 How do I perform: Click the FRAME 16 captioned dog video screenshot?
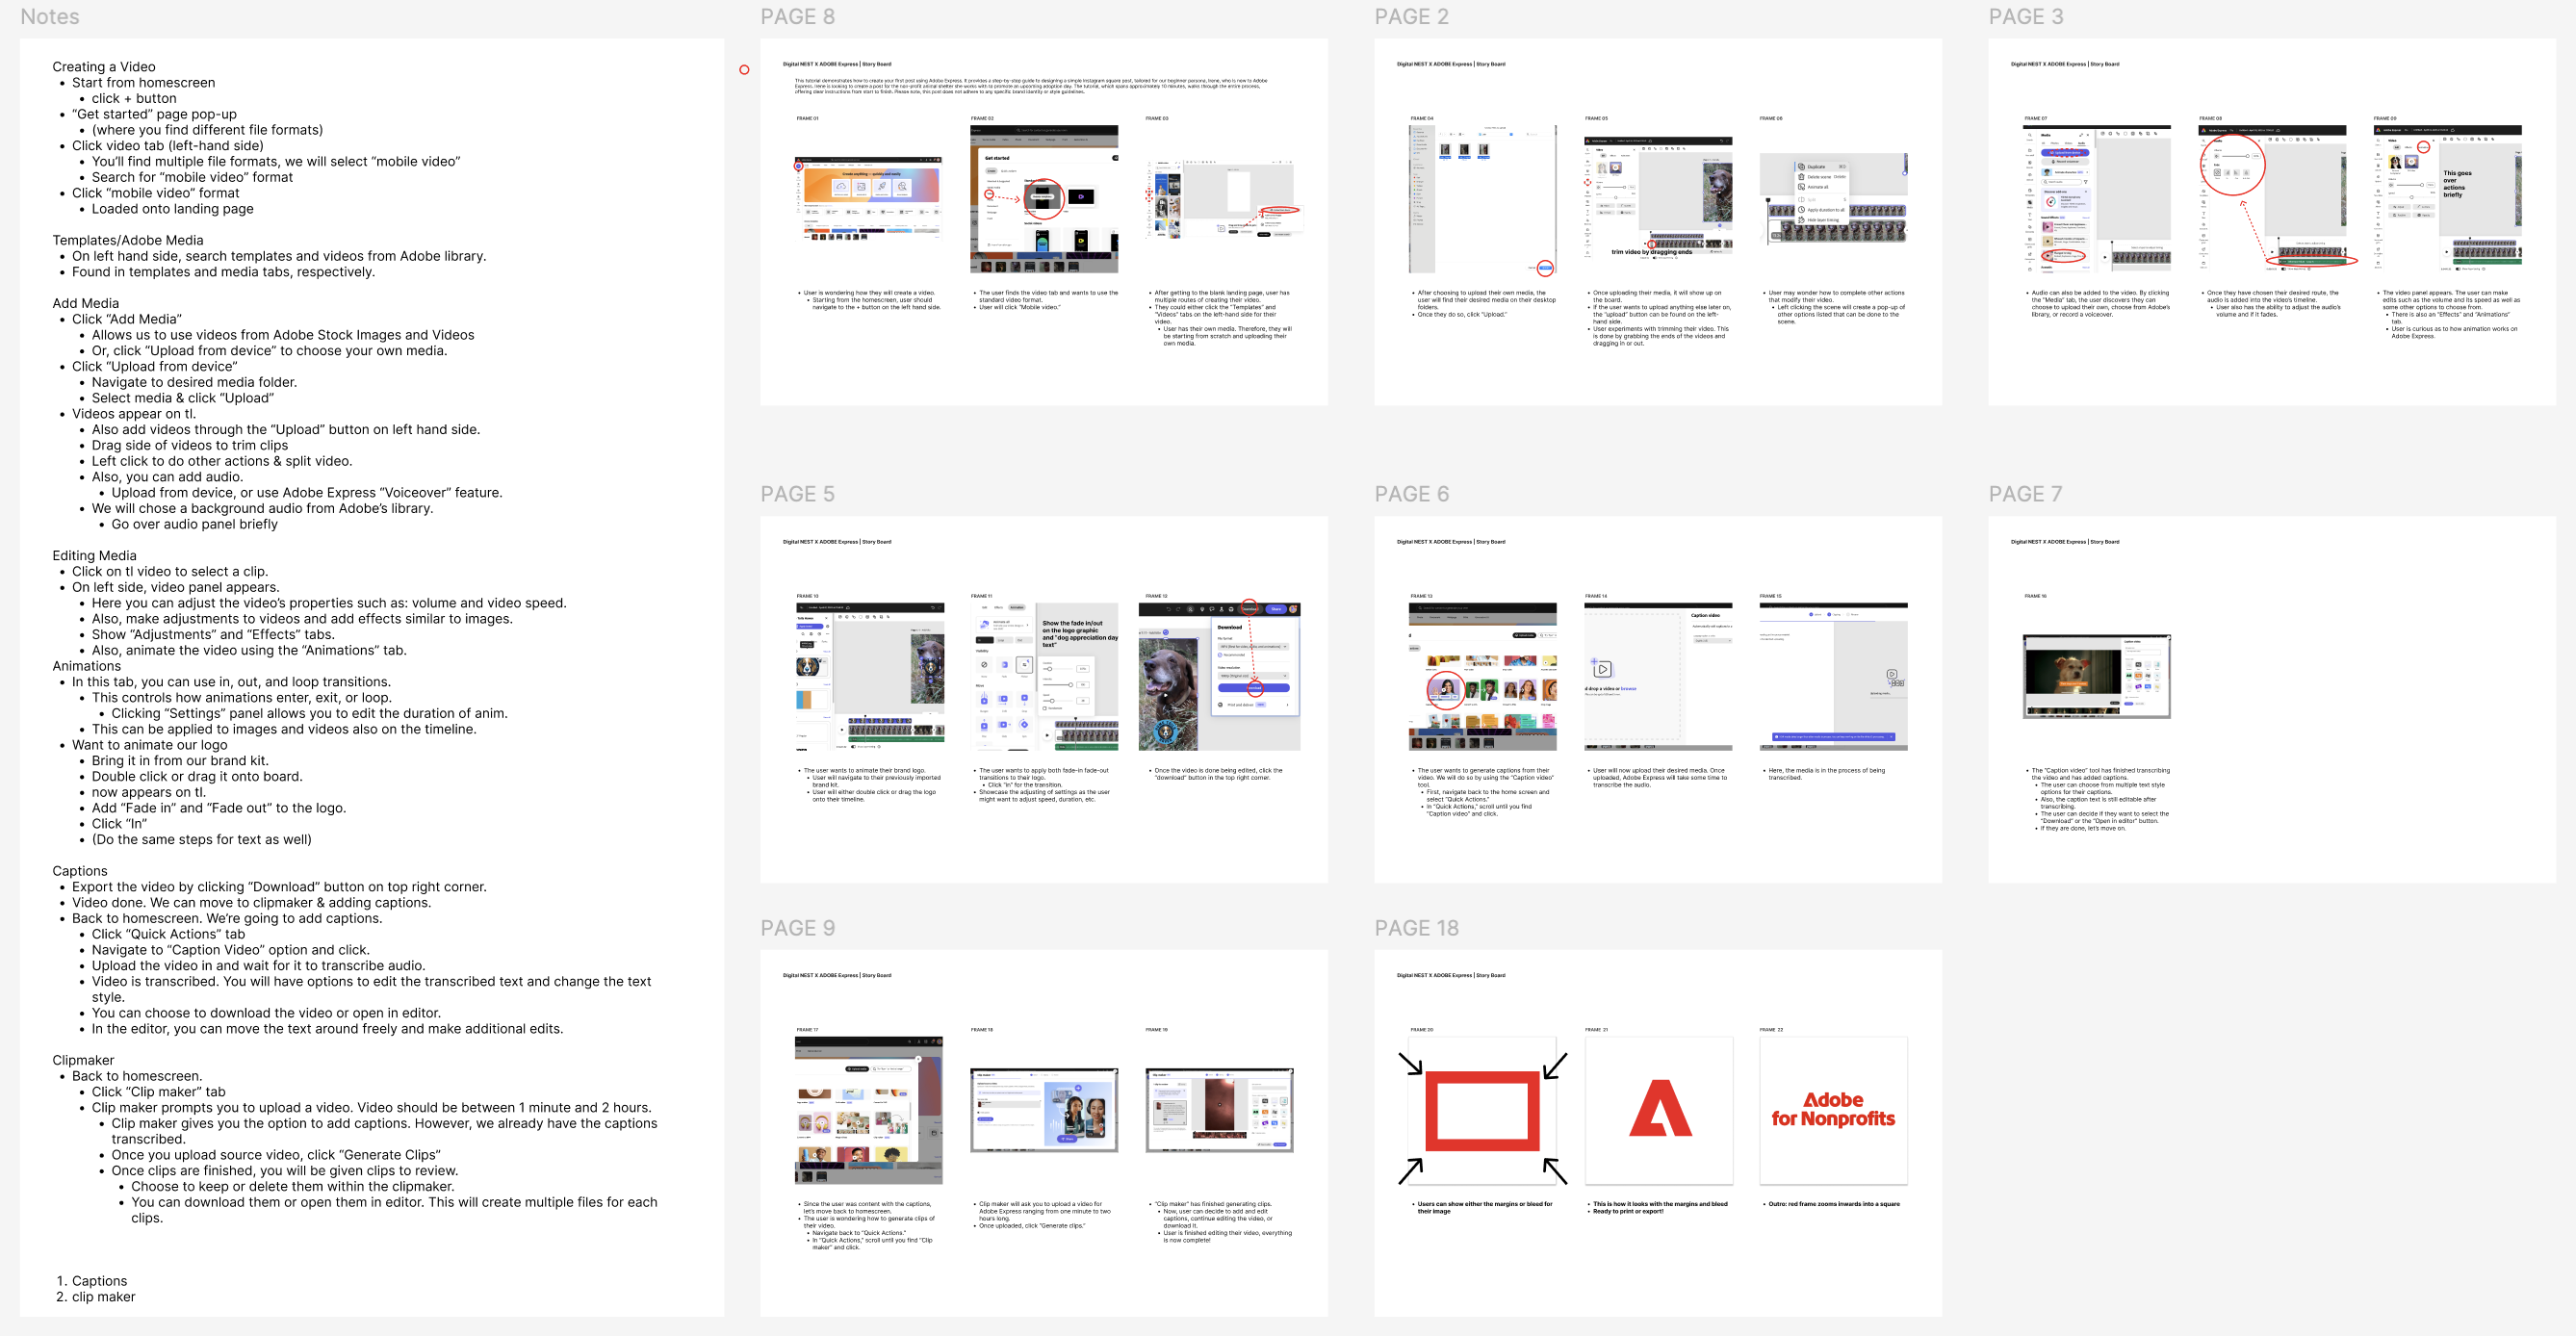point(2097,676)
